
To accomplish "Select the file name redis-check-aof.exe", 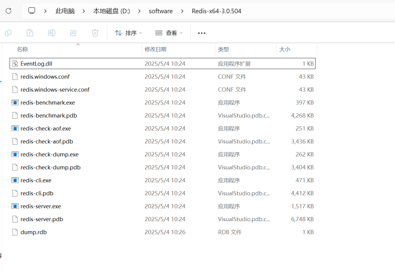I will click(x=46, y=129).
